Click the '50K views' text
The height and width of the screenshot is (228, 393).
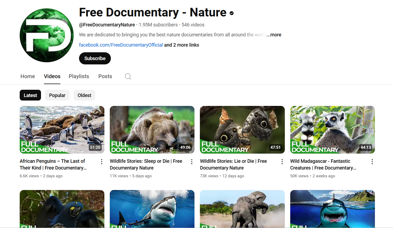(x=299, y=176)
